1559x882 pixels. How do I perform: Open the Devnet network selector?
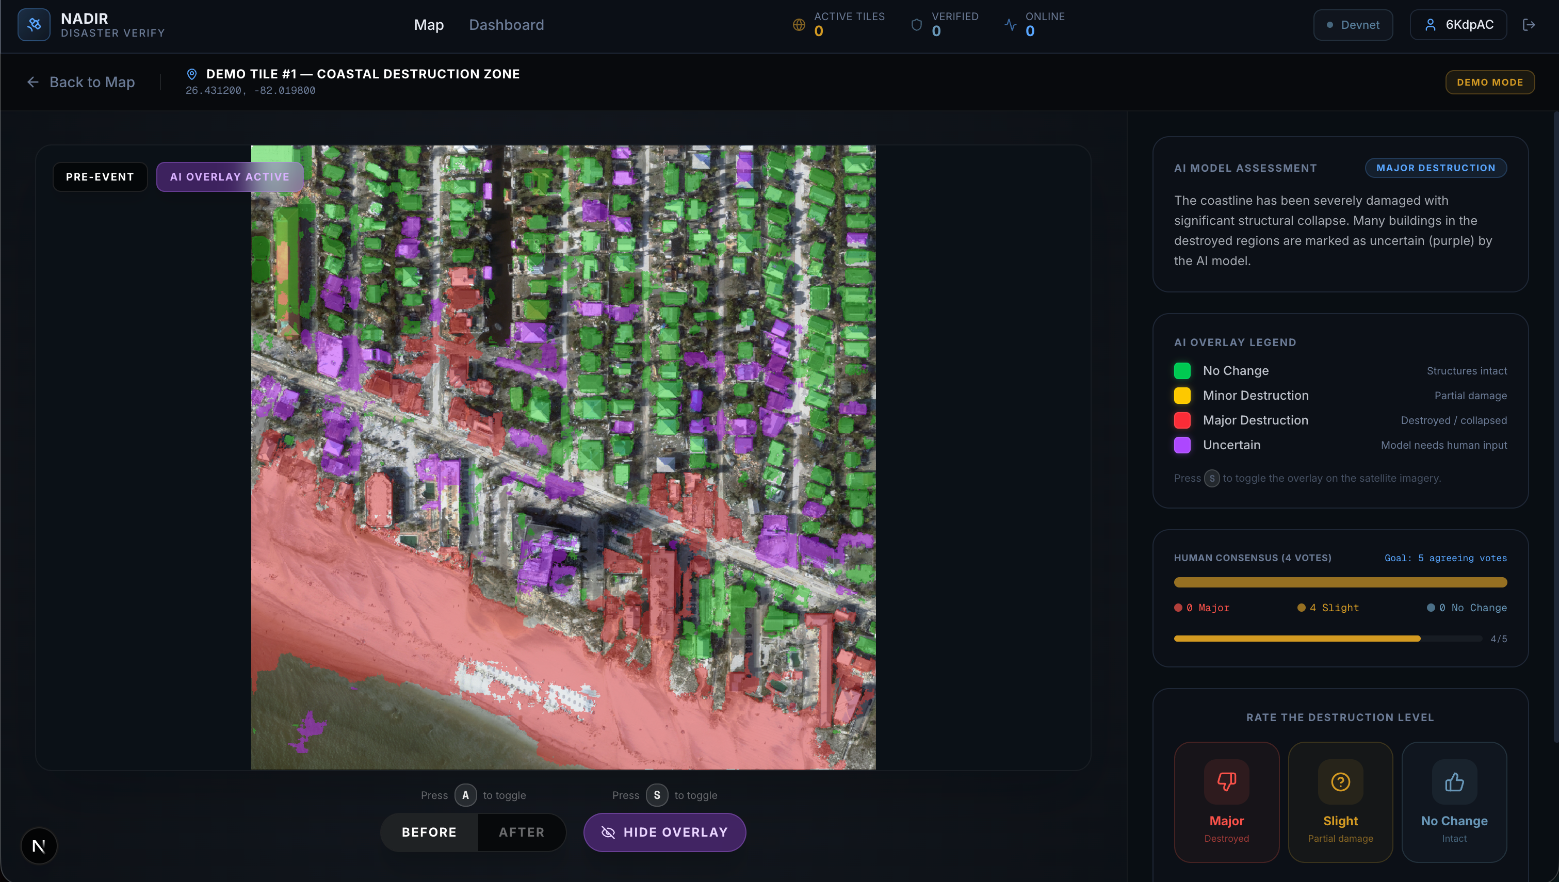click(x=1353, y=25)
